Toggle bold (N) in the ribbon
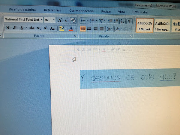The height and width of the screenshot is (135, 180). pos(8,28)
